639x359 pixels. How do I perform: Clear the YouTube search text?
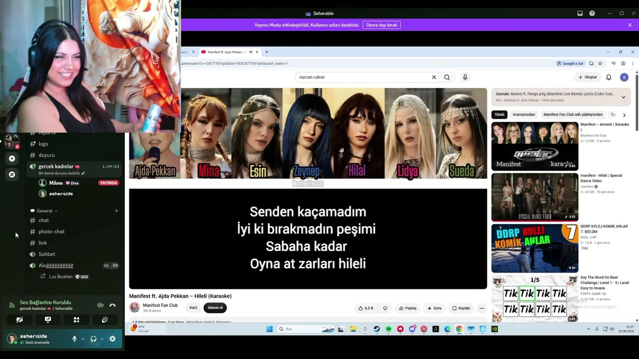pos(434,77)
